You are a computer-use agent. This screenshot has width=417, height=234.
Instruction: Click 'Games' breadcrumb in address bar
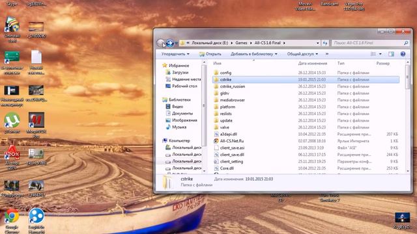(241, 43)
